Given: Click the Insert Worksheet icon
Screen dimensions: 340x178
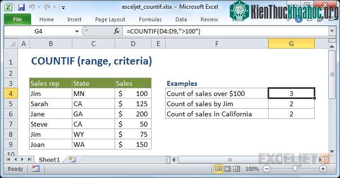Looking at the screenshot, I should click(x=72, y=160).
